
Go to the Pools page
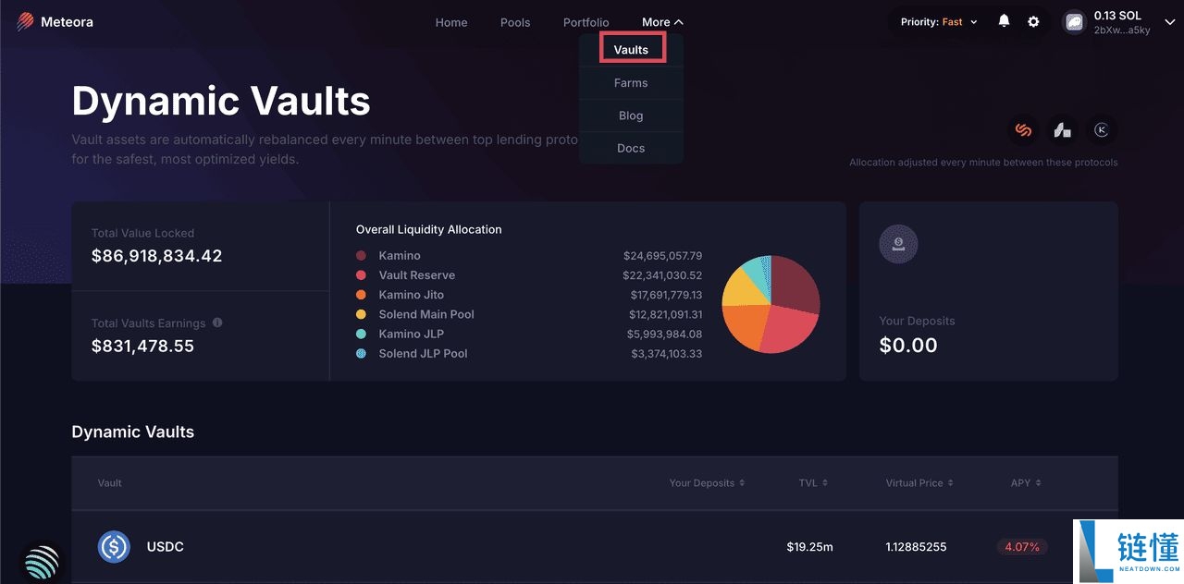point(515,22)
